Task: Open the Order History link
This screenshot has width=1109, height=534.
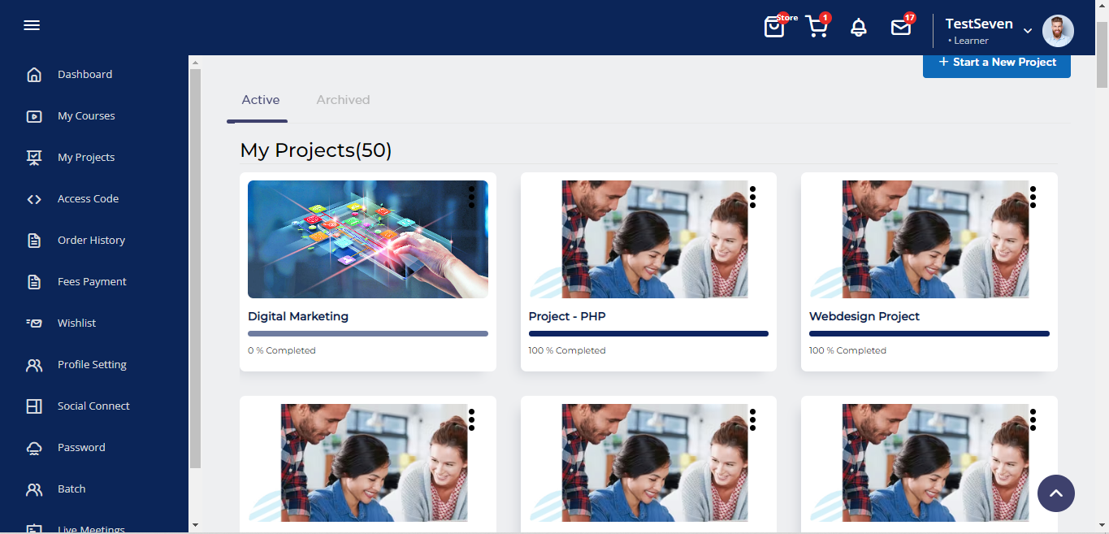Action: (91, 241)
